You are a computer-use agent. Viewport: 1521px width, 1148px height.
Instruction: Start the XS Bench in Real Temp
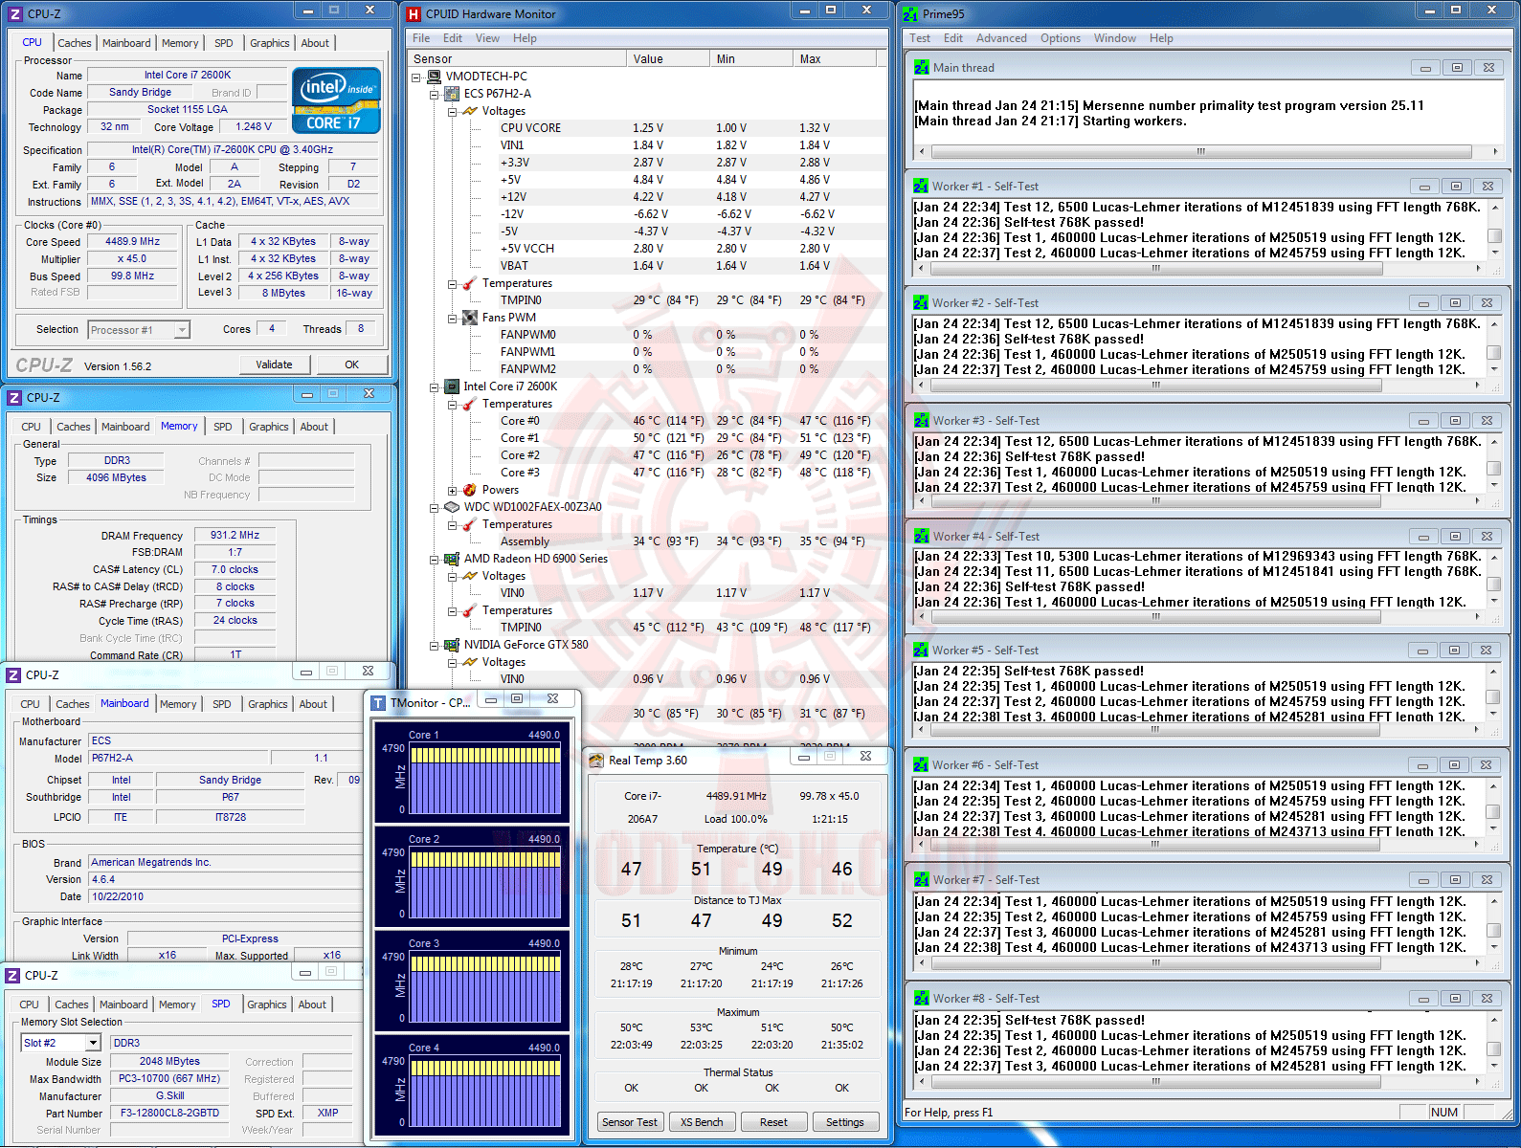(702, 1122)
